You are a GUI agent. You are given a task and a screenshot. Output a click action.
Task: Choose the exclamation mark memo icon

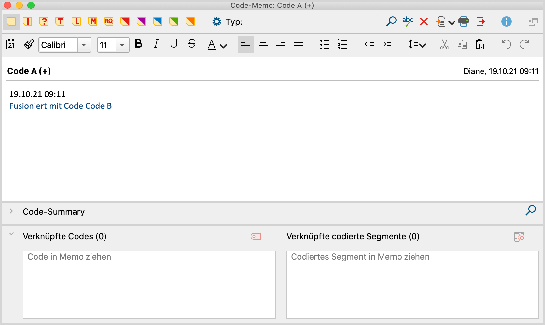[28, 22]
